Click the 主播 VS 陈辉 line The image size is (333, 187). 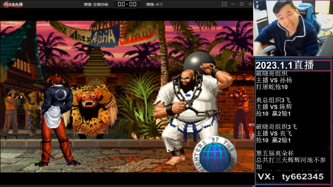[274, 107]
